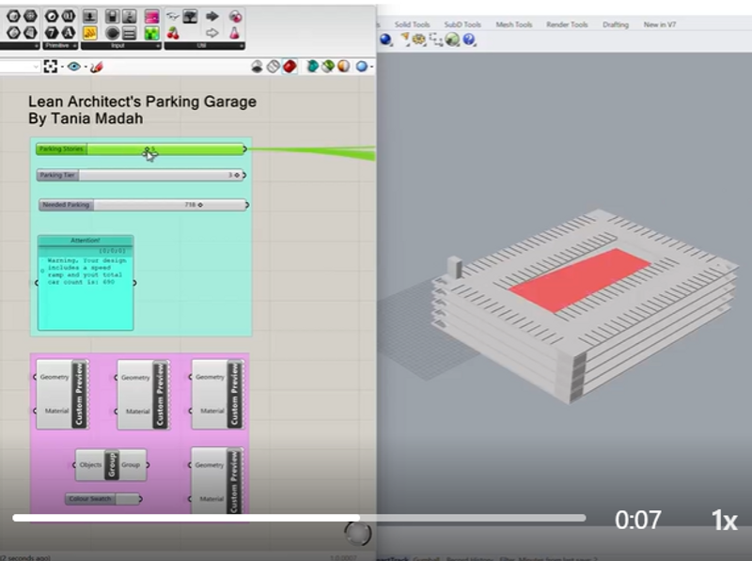Select the cherry Data Recorder icon in Util

point(174,32)
